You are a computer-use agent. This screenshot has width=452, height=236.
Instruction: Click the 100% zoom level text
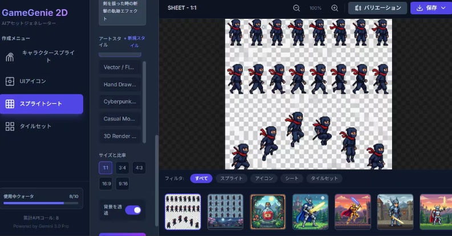click(x=315, y=9)
